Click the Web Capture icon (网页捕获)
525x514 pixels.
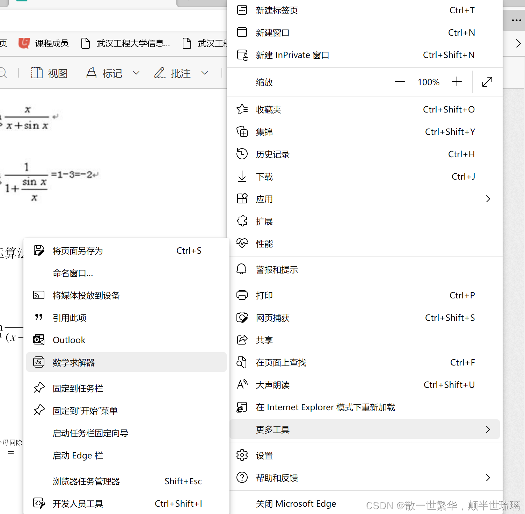tap(242, 318)
